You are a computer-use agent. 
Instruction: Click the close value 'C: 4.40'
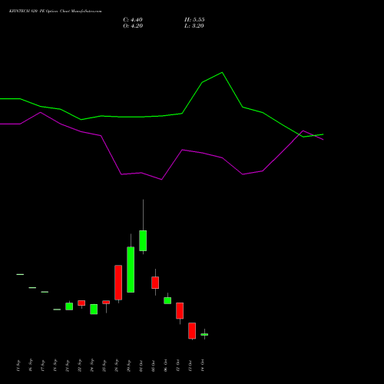click(133, 20)
